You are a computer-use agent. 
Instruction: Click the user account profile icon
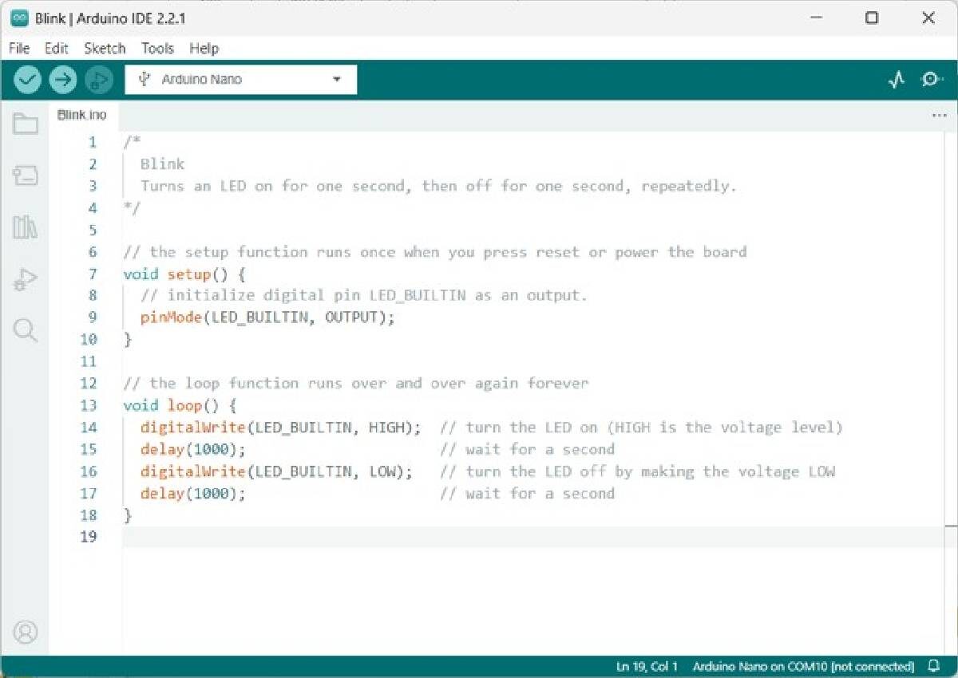pyautogui.click(x=26, y=633)
